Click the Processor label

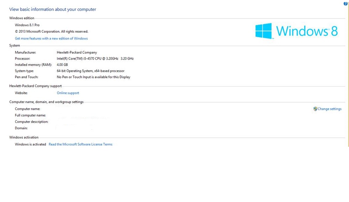[23, 59]
